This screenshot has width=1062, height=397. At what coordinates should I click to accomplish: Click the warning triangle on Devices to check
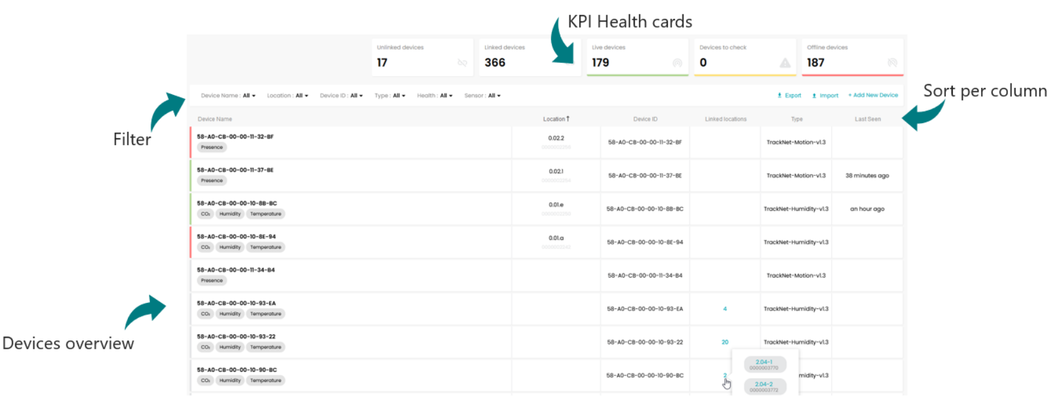[785, 63]
